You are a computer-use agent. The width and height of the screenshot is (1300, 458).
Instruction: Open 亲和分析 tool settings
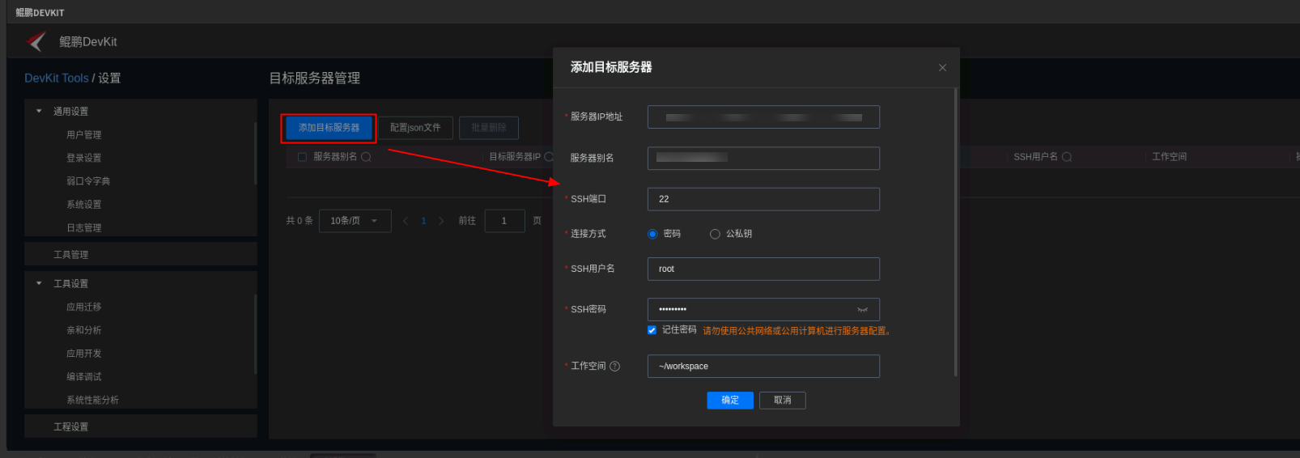84,330
